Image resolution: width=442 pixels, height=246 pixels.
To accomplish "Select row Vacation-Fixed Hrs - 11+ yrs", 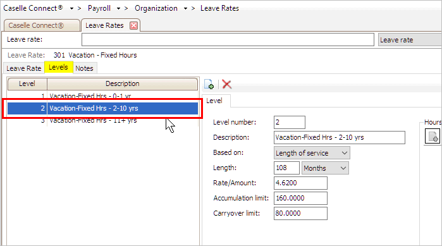I will [x=102, y=121].
